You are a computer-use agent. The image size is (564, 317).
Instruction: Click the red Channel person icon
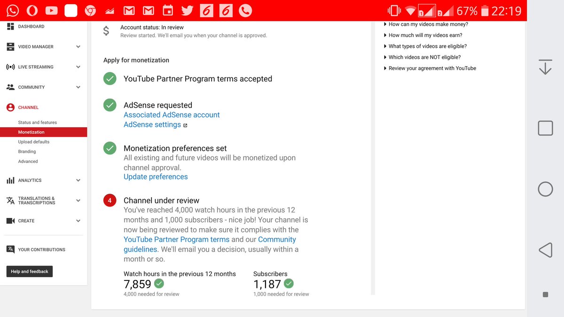coord(10,108)
